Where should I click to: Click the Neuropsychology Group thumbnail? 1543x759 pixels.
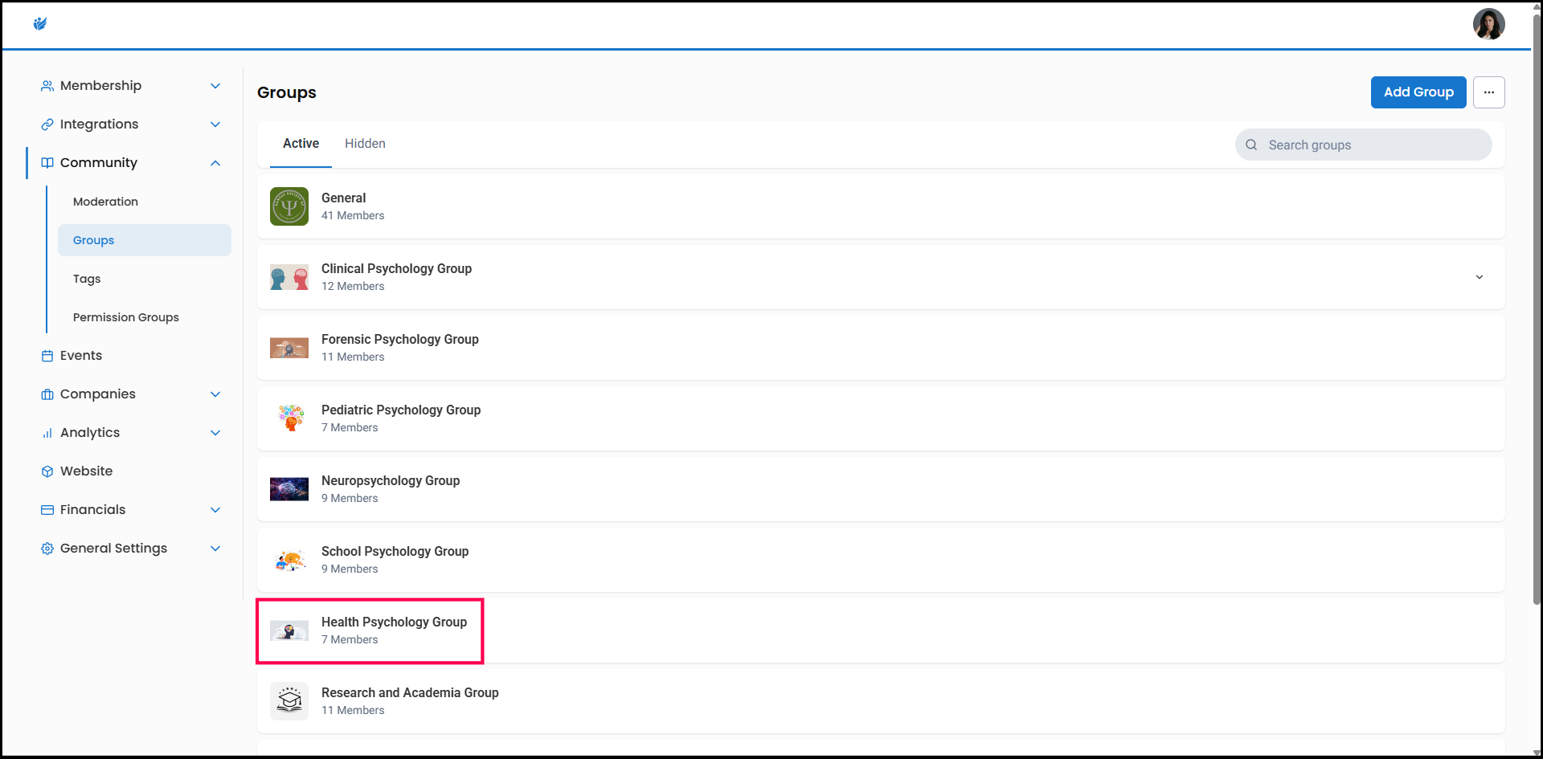pos(289,489)
